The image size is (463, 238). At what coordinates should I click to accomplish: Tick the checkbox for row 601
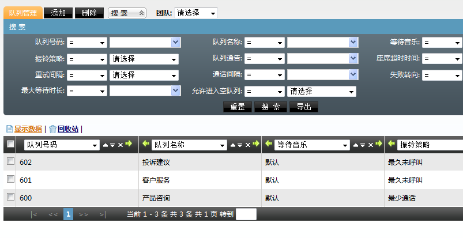10,180
